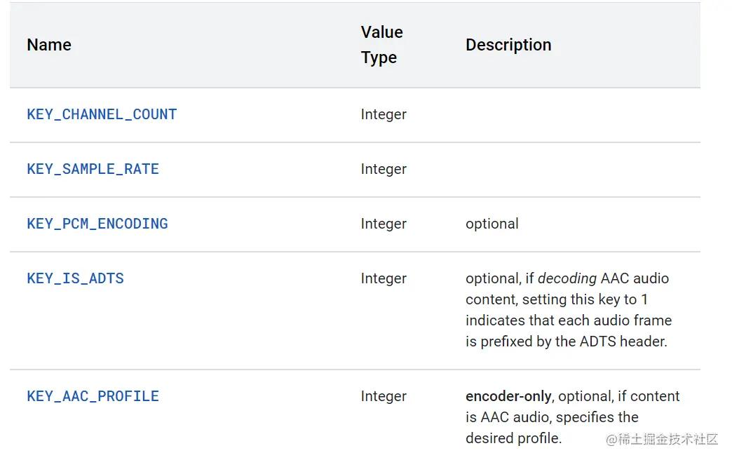Click Integer in the KEY_SAMPLE_RATE row
732x460 pixels.
384,169
